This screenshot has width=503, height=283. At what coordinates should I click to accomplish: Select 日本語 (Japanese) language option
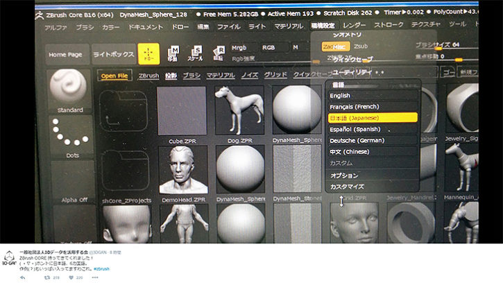click(373, 118)
